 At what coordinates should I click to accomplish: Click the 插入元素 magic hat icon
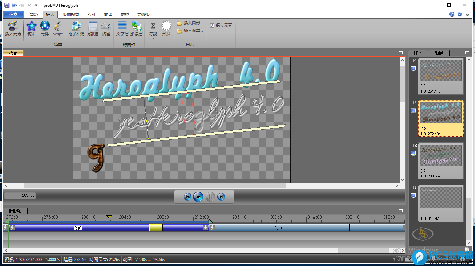coord(13,28)
